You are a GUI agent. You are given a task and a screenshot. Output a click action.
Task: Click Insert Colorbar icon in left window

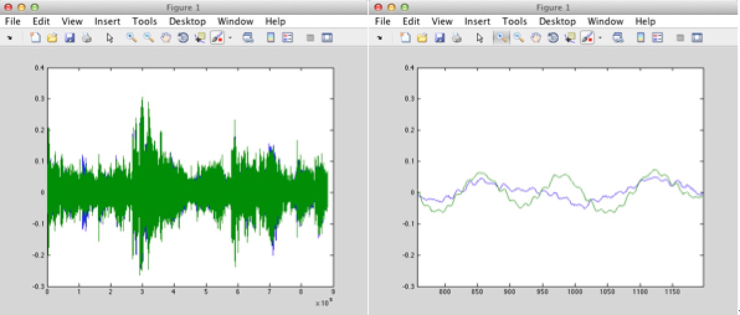point(271,38)
